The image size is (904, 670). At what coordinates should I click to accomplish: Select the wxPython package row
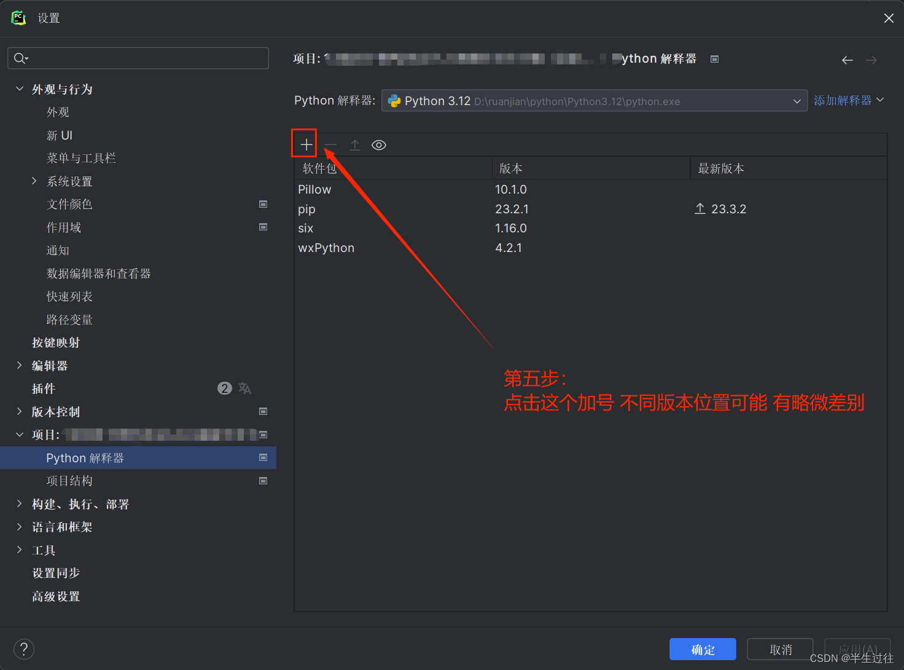pos(590,248)
